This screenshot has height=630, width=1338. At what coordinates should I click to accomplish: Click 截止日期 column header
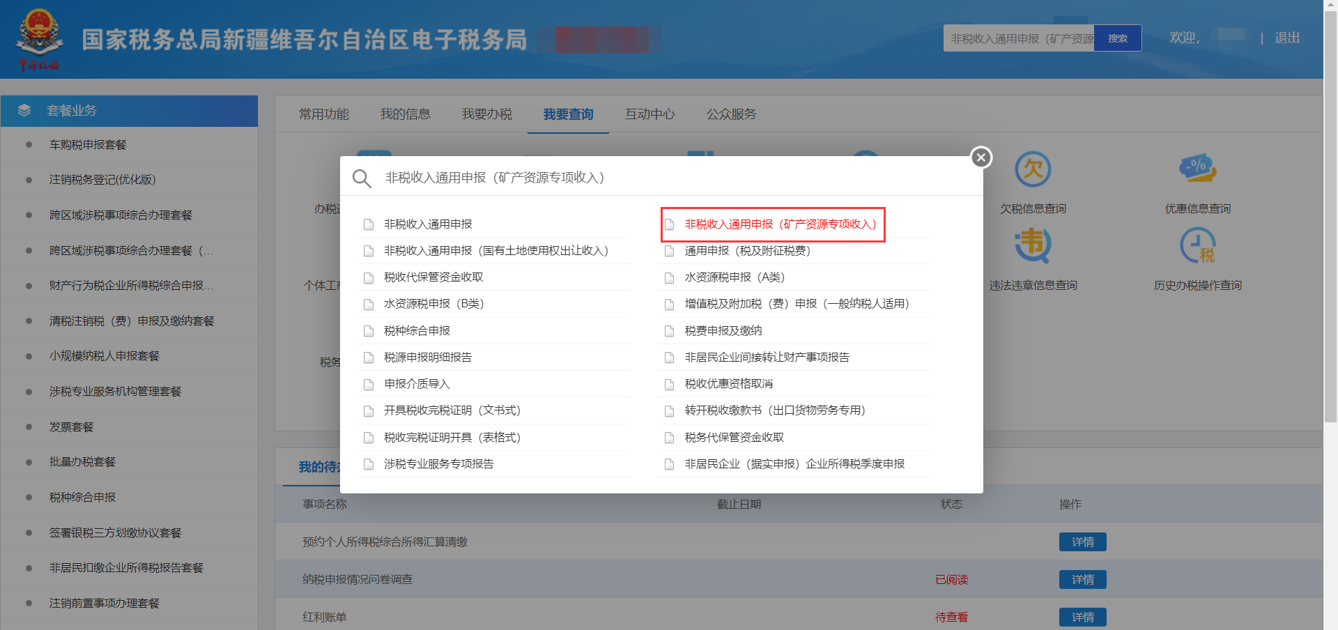pyautogui.click(x=739, y=505)
